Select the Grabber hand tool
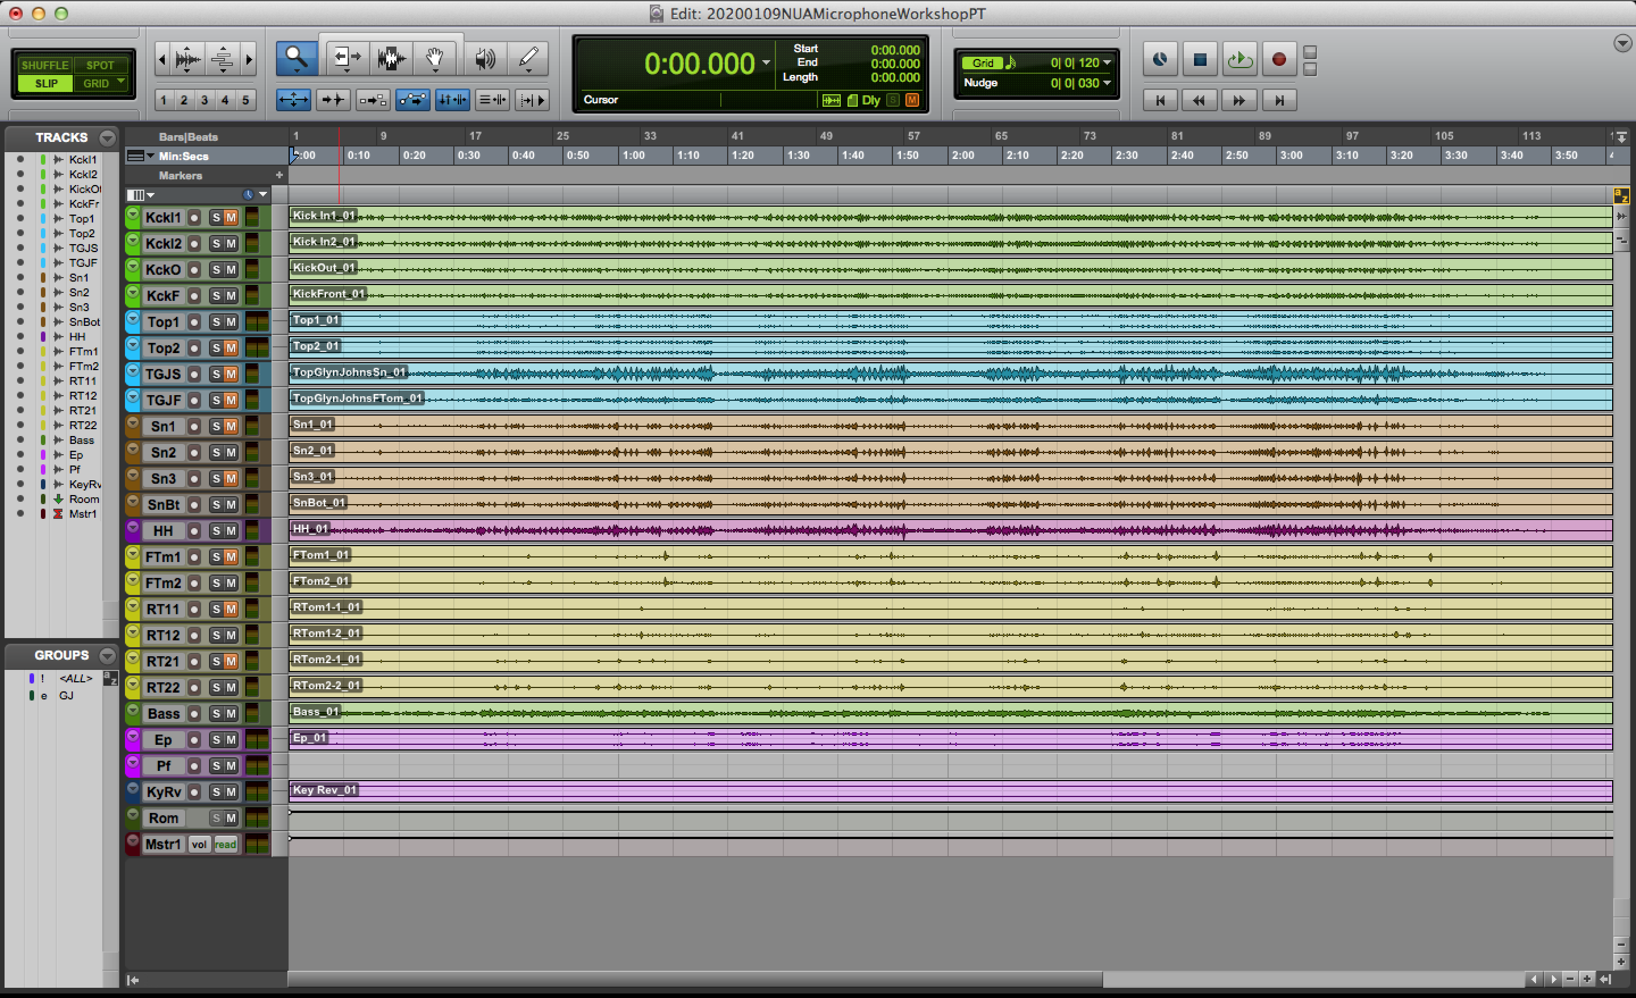The height and width of the screenshot is (998, 1636). click(x=435, y=58)
